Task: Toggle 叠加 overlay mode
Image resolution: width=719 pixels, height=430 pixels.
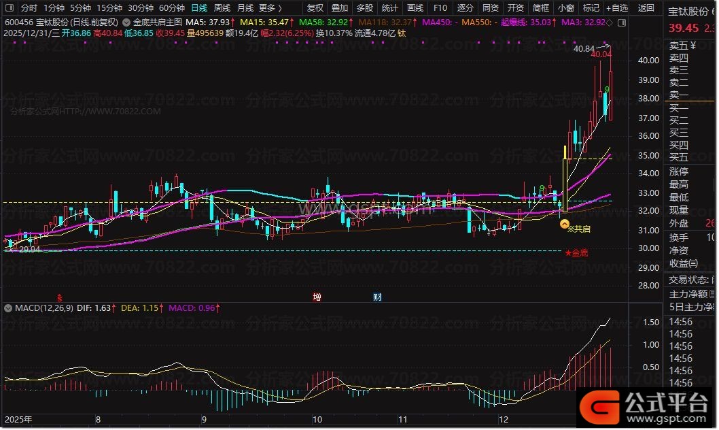Action: (340, 8)
